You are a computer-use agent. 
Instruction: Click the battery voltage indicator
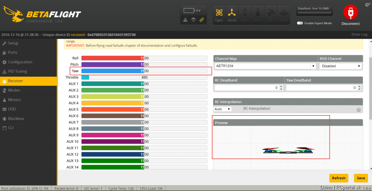(x=193, y=11)
